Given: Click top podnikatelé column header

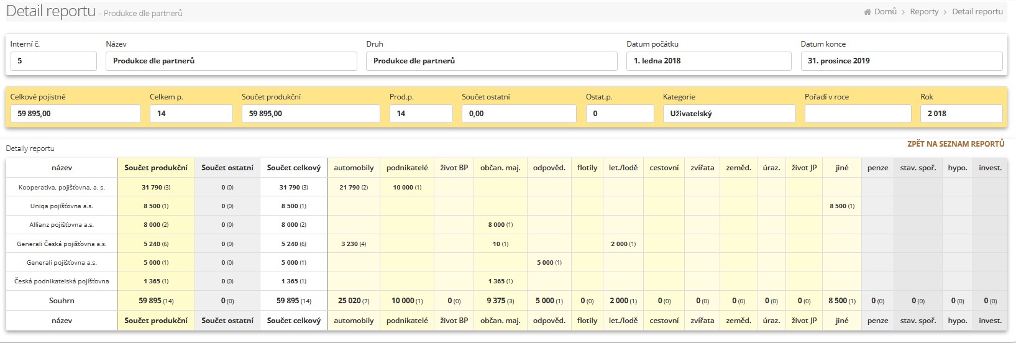Looking at the screenshot, I should tap(407, 168).
